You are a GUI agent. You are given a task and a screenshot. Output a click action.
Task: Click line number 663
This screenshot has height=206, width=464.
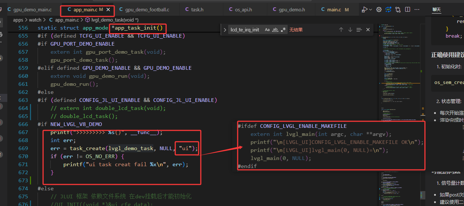(x=23, y=100)
